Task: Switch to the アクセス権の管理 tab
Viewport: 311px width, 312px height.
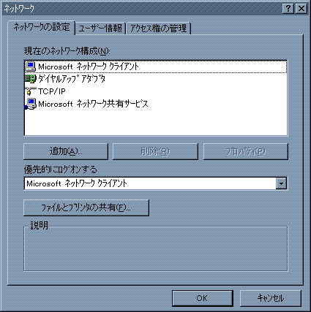Action: pyautogui.click(x=158, y=28)
